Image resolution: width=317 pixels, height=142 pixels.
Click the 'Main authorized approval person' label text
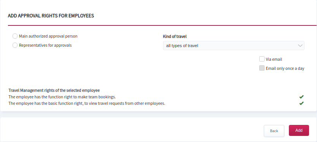point(48,36)
